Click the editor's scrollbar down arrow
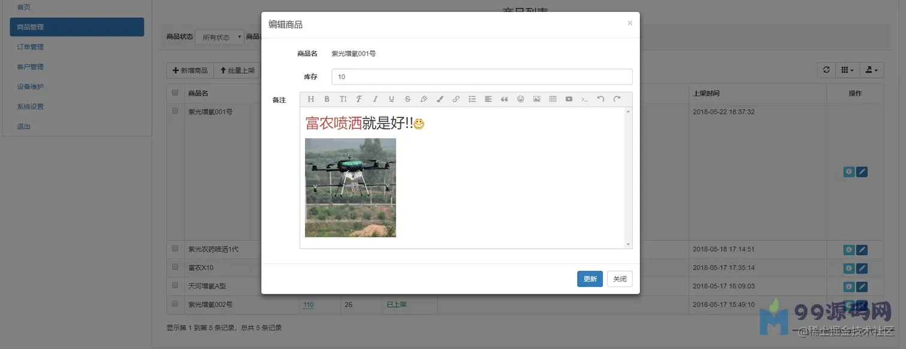This screenshot has width=906, height=349. 628,244
